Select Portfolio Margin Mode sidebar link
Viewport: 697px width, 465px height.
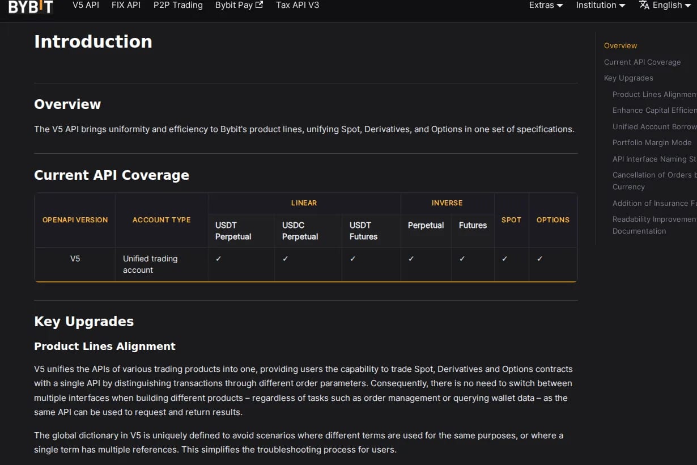coord(652,143)
